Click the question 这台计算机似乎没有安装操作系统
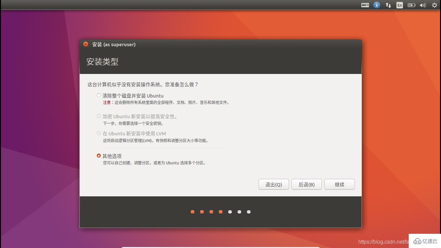Screen dimensions: 441x248 (143, 85)
